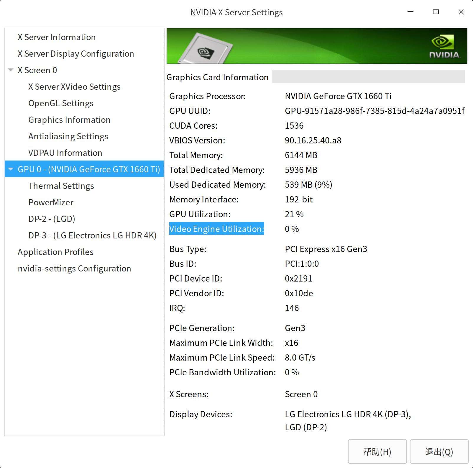Click the 帮助(H) help button
The height and width of the screenshot is (468, 473).
coord(377,451)
